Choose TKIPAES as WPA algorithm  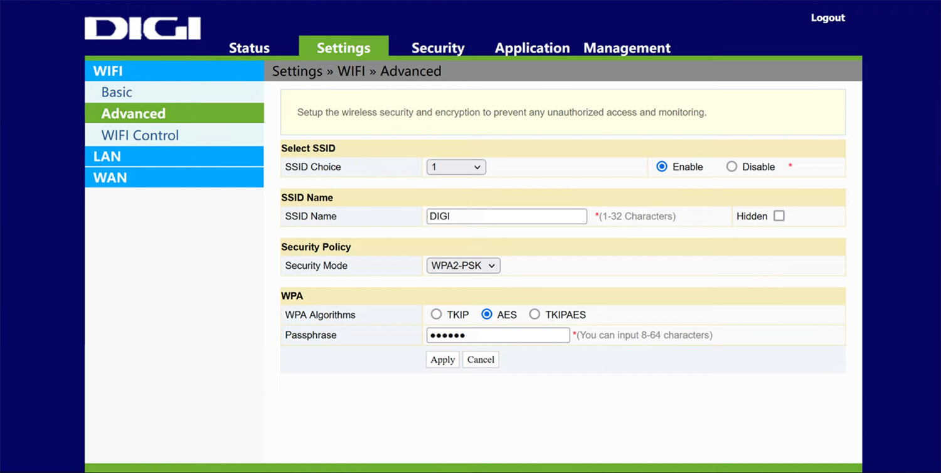coord(534,314)
